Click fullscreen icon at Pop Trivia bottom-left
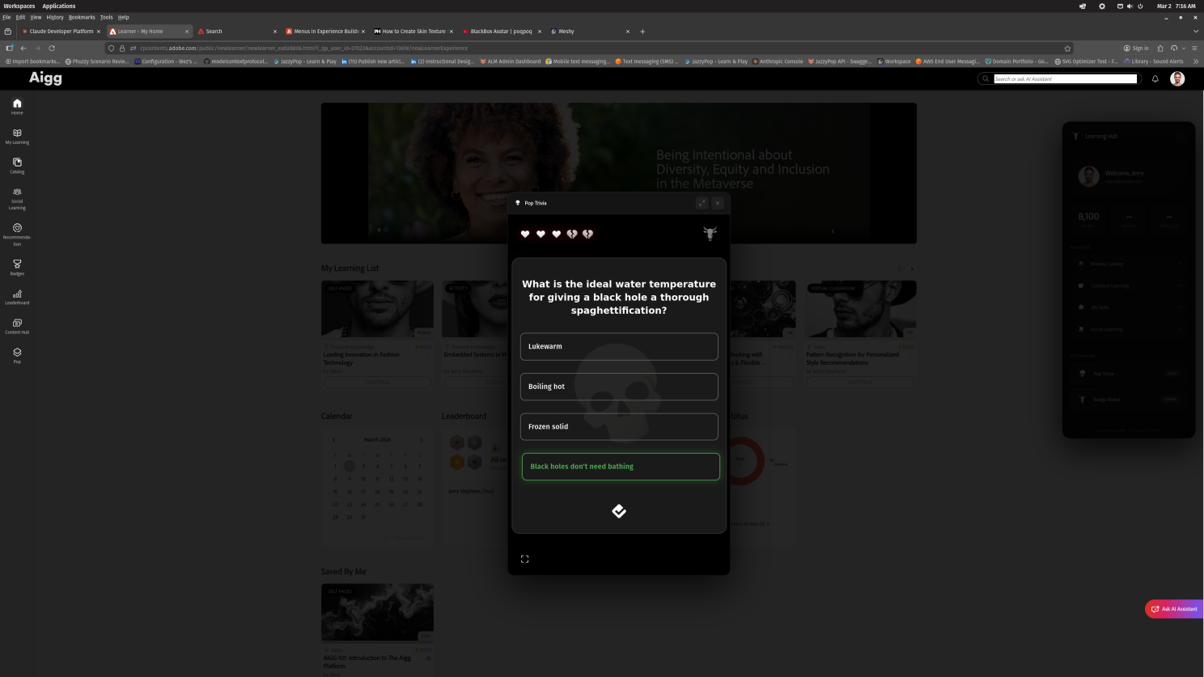Screen dimensions: 1204x677 (524, 559)
